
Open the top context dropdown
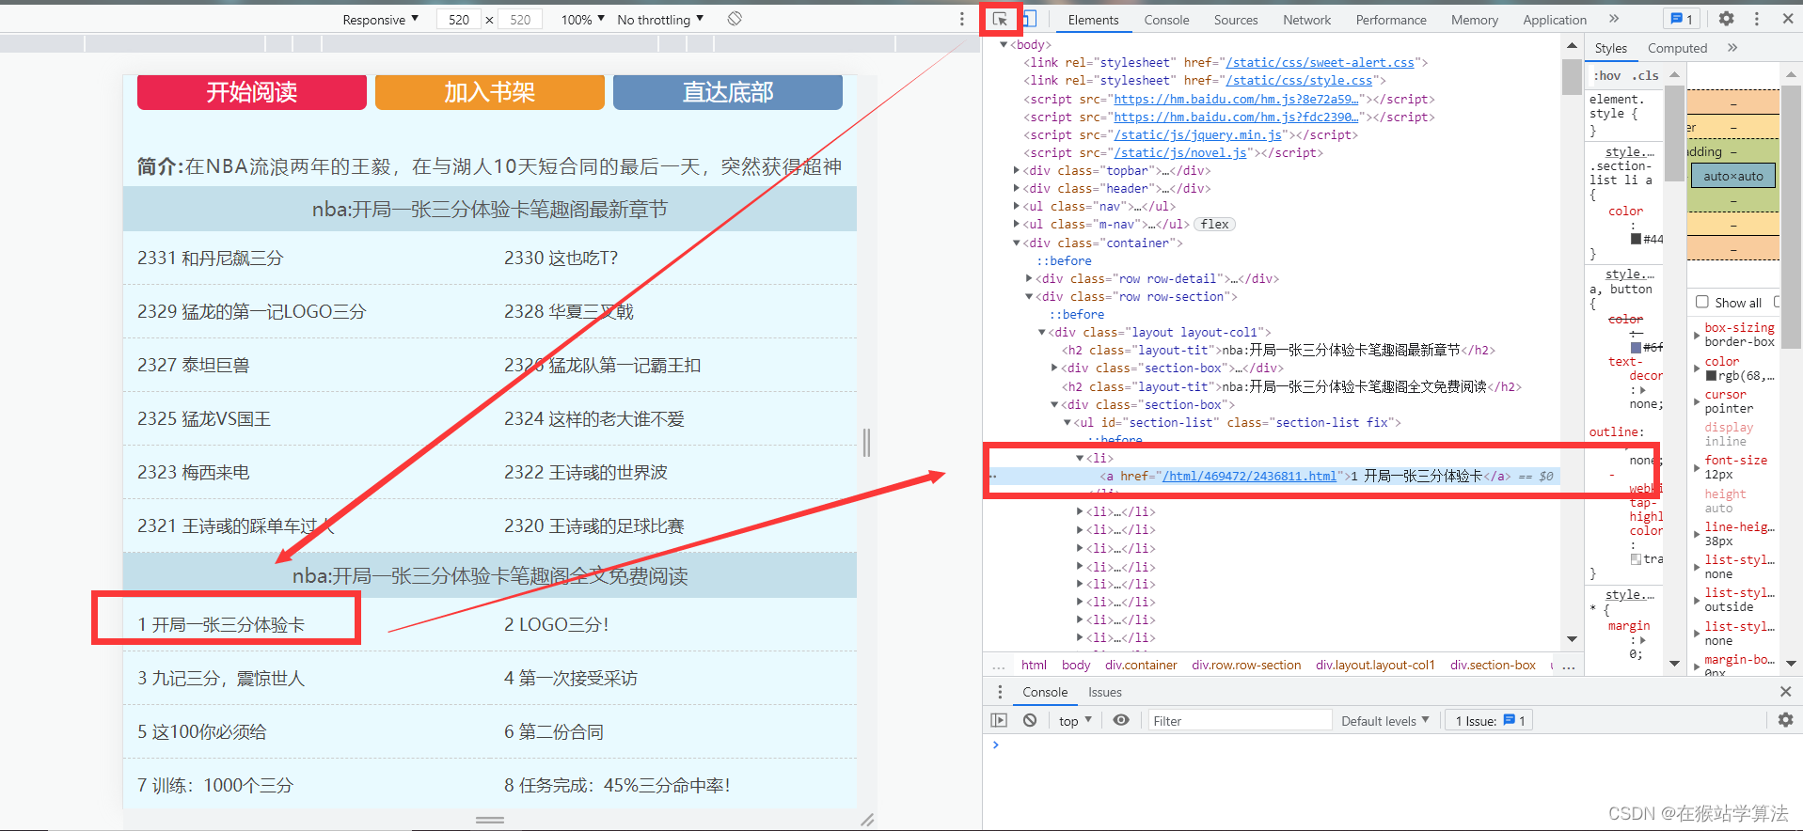(x=1075, y=721)
